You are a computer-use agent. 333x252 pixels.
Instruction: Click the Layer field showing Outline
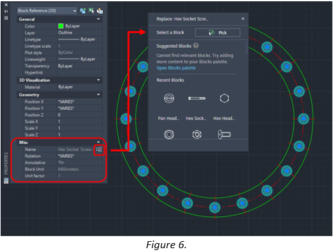[x=80, y=33]
